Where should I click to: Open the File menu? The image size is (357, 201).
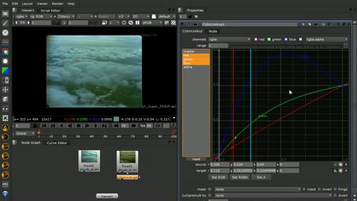(5, 4)
